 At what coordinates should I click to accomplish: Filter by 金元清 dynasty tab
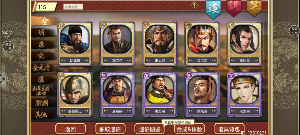[41, 67]
